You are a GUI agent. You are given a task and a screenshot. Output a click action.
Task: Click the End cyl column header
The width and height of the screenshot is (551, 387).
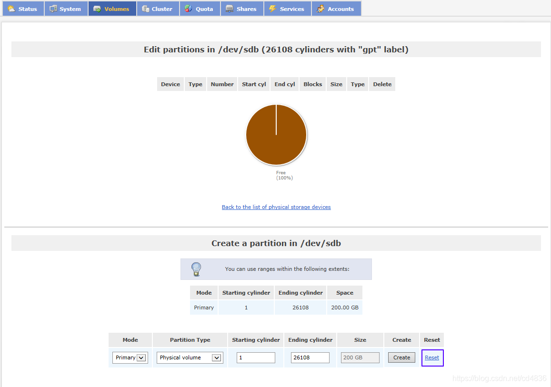(x=285, y=84)
